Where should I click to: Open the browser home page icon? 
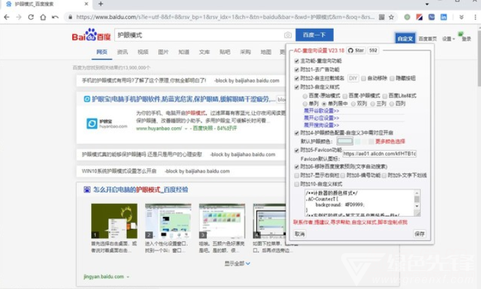click(x=43, y=17)
